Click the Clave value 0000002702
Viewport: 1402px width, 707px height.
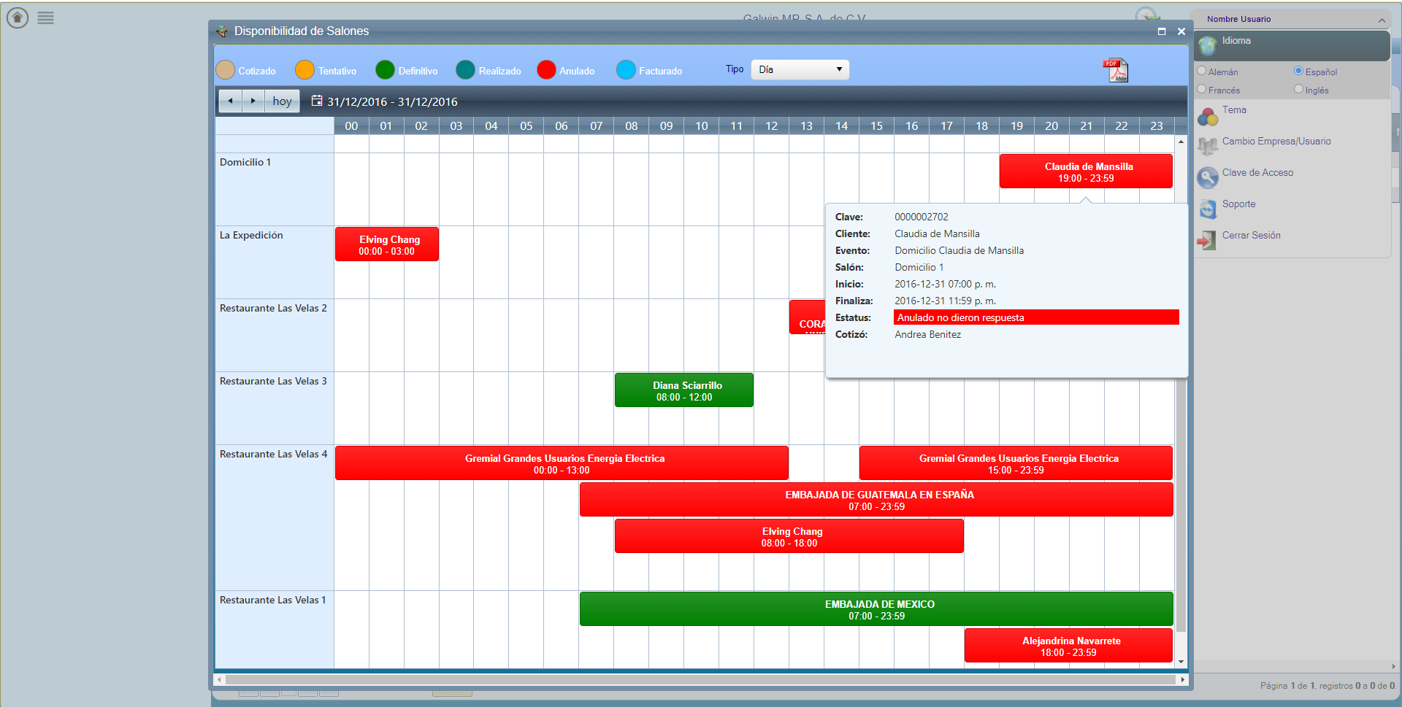922,217
